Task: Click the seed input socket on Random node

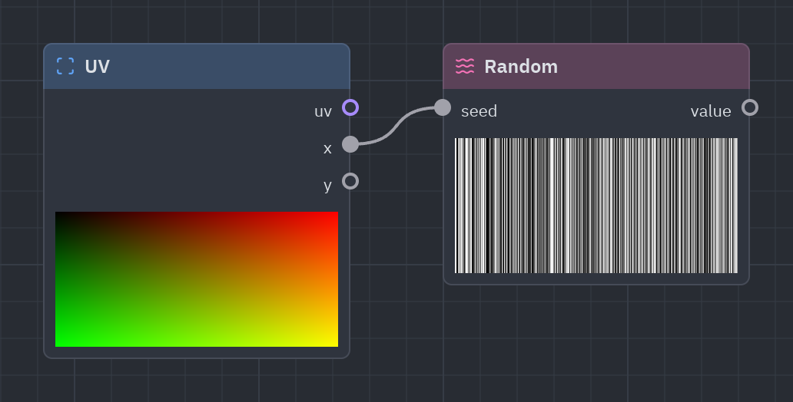Action: pyautogui.click(x=443, y=107)
